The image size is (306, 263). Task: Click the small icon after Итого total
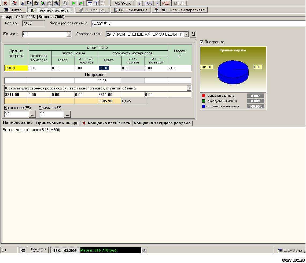tap(144, 250)
